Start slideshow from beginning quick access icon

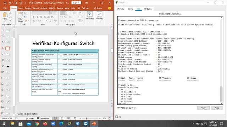pyautogui.click(x=21, y=3)
